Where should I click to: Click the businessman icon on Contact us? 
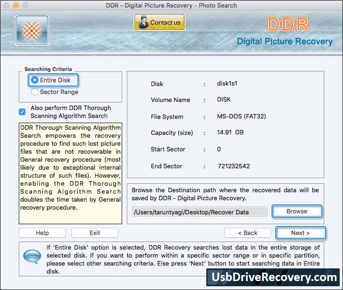point(143,22)
